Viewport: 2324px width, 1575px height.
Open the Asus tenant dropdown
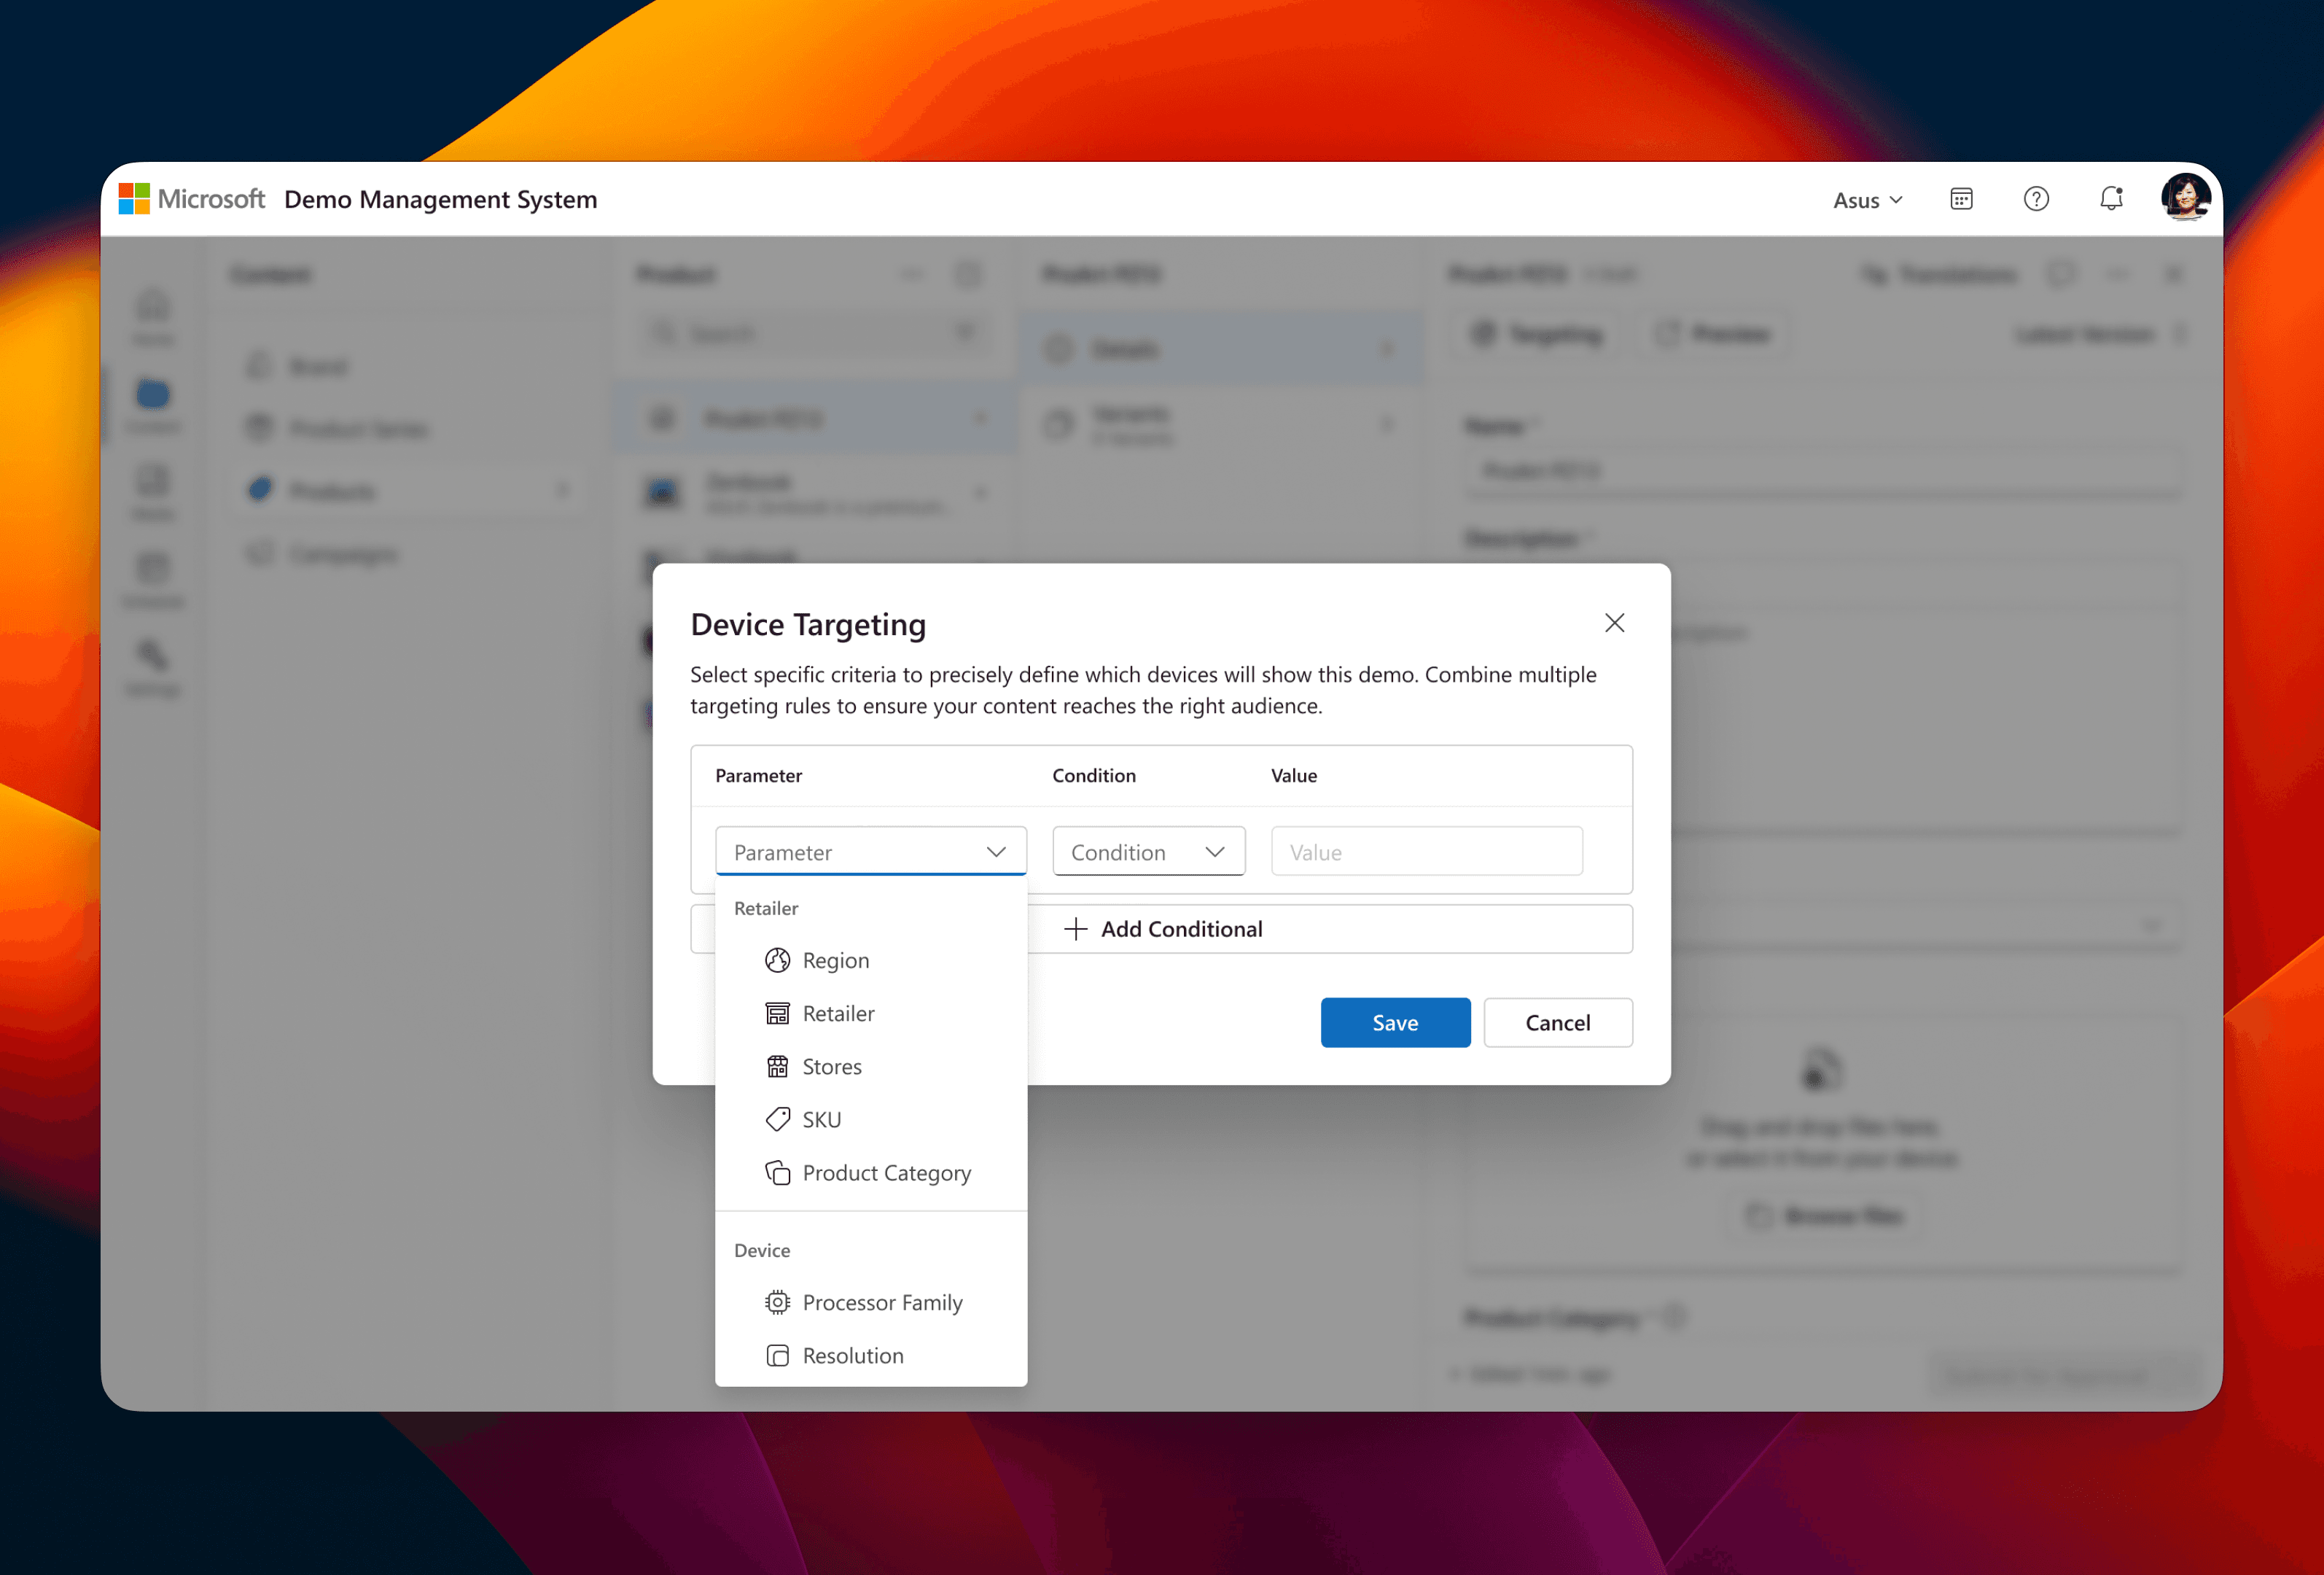tap(1867, 200)
